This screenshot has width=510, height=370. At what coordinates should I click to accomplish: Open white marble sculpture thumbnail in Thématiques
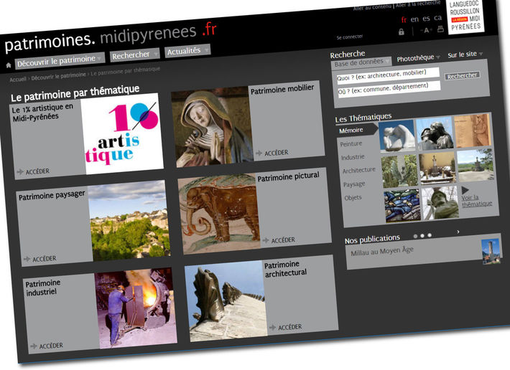point(397,136)
